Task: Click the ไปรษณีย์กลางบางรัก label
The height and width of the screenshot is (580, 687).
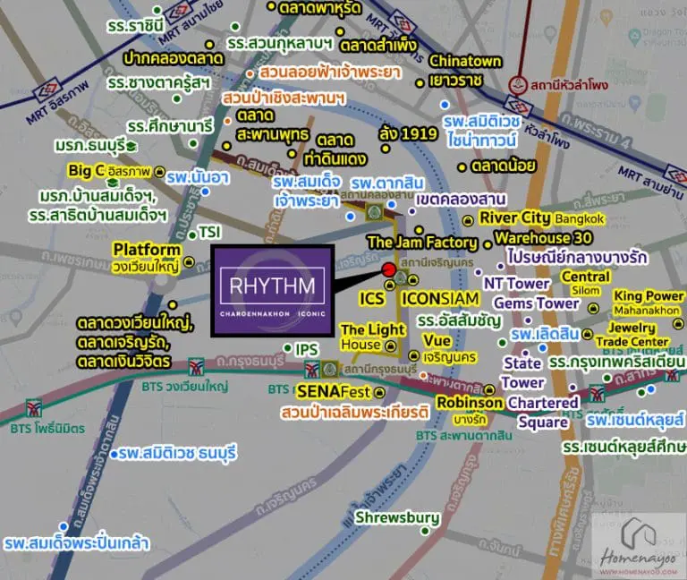Action: (x=577, y=257)
